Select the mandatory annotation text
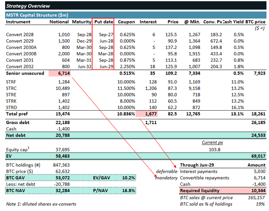 click(x=166, y=178)
